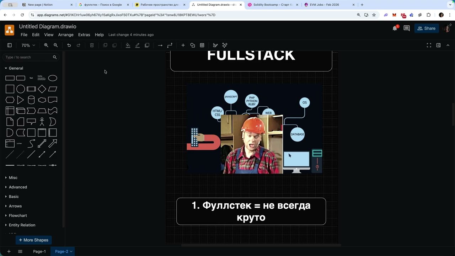Switch to the Page-1 tab
455x256 pixels.
point(39,251)
